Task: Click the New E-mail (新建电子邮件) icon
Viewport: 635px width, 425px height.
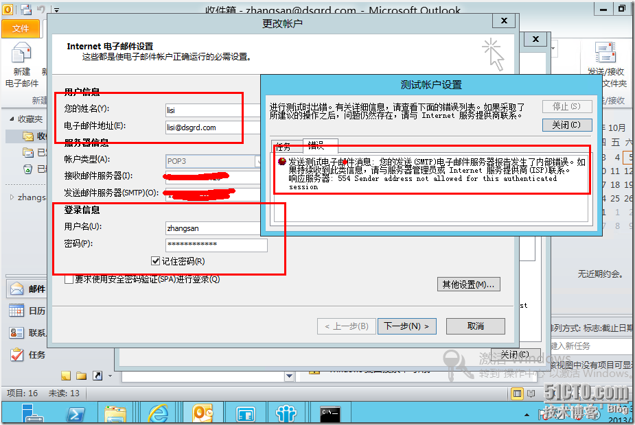Action: [22, 54]
